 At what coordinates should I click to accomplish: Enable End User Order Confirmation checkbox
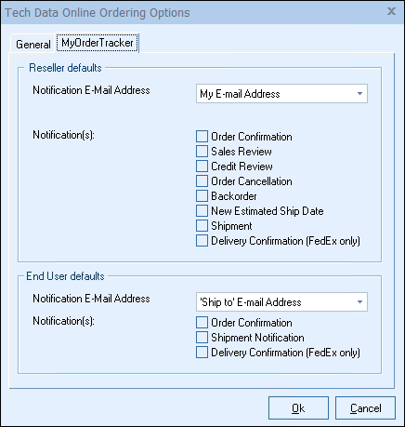tap(202, 323)
